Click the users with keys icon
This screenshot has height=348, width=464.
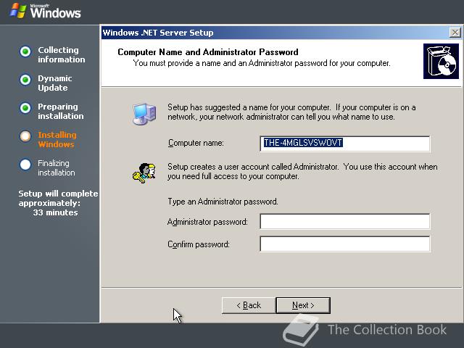click(144, 173)
